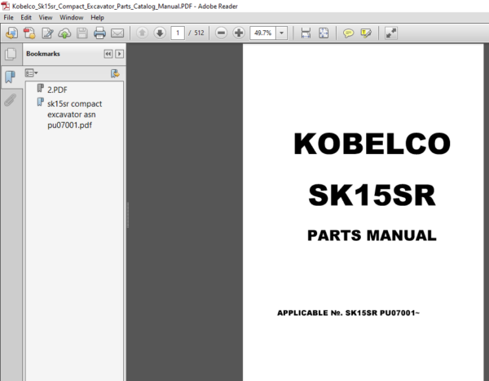Click the Fit one full page icon

coord(324,33)
